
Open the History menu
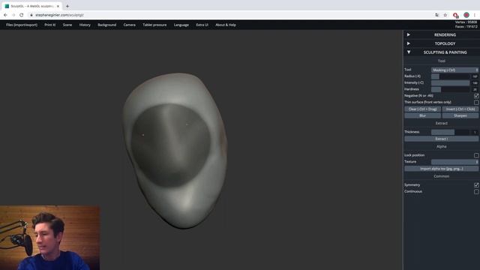85,25
